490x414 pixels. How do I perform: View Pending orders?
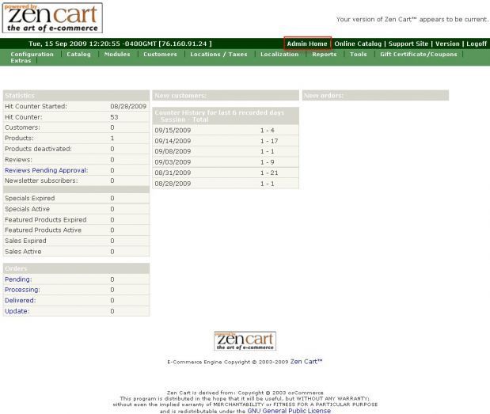coord(17,279)
